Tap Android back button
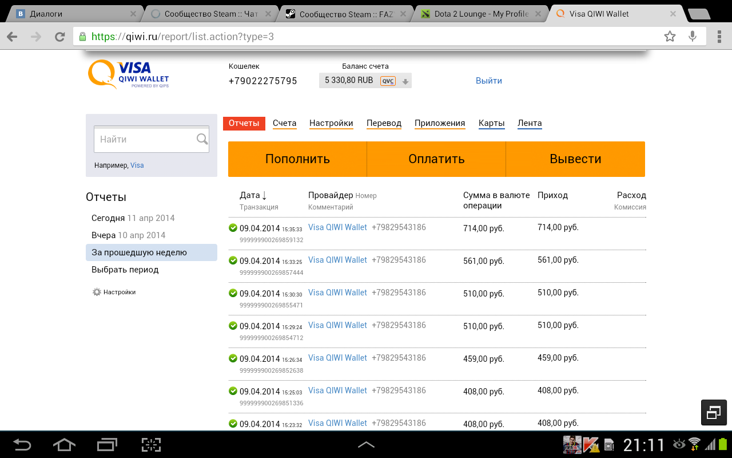This screenshot has height=458, width=732. click(x=22, y=444)
